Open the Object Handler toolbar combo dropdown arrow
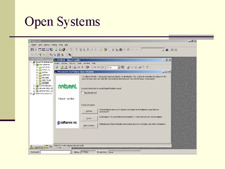 point(119,67)
